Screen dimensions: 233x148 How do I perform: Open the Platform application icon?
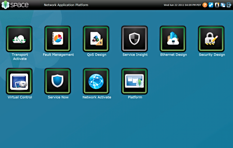pyautogui.click(x=134, y=81)
